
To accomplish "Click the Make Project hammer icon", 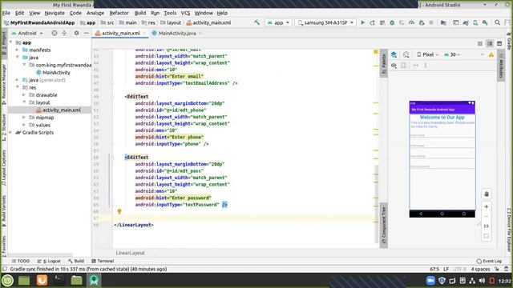I will [256, 22].
